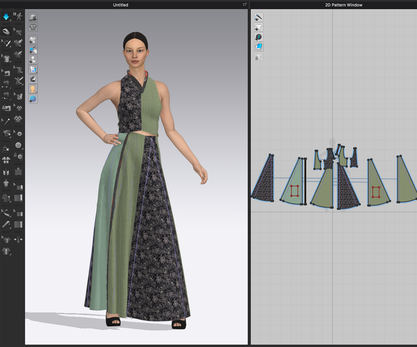Click the lock pattern icon in 2D window
This screenshot has width=417, height=347.
coord(259,57)
